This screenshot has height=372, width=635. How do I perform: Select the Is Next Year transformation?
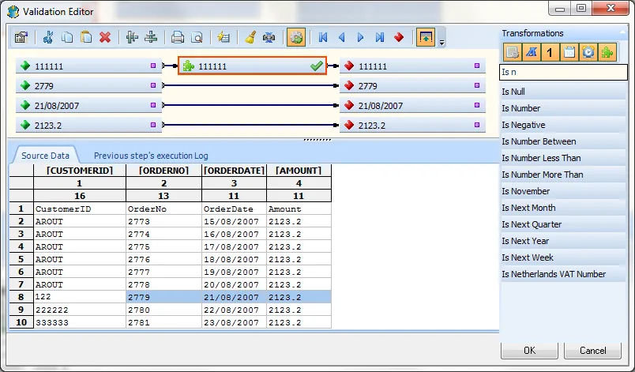coord(563,241)
